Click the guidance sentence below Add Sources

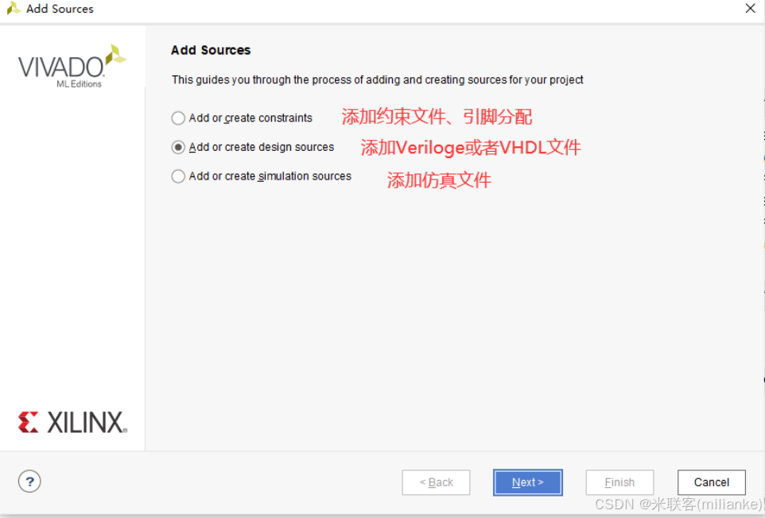point(377,79)
